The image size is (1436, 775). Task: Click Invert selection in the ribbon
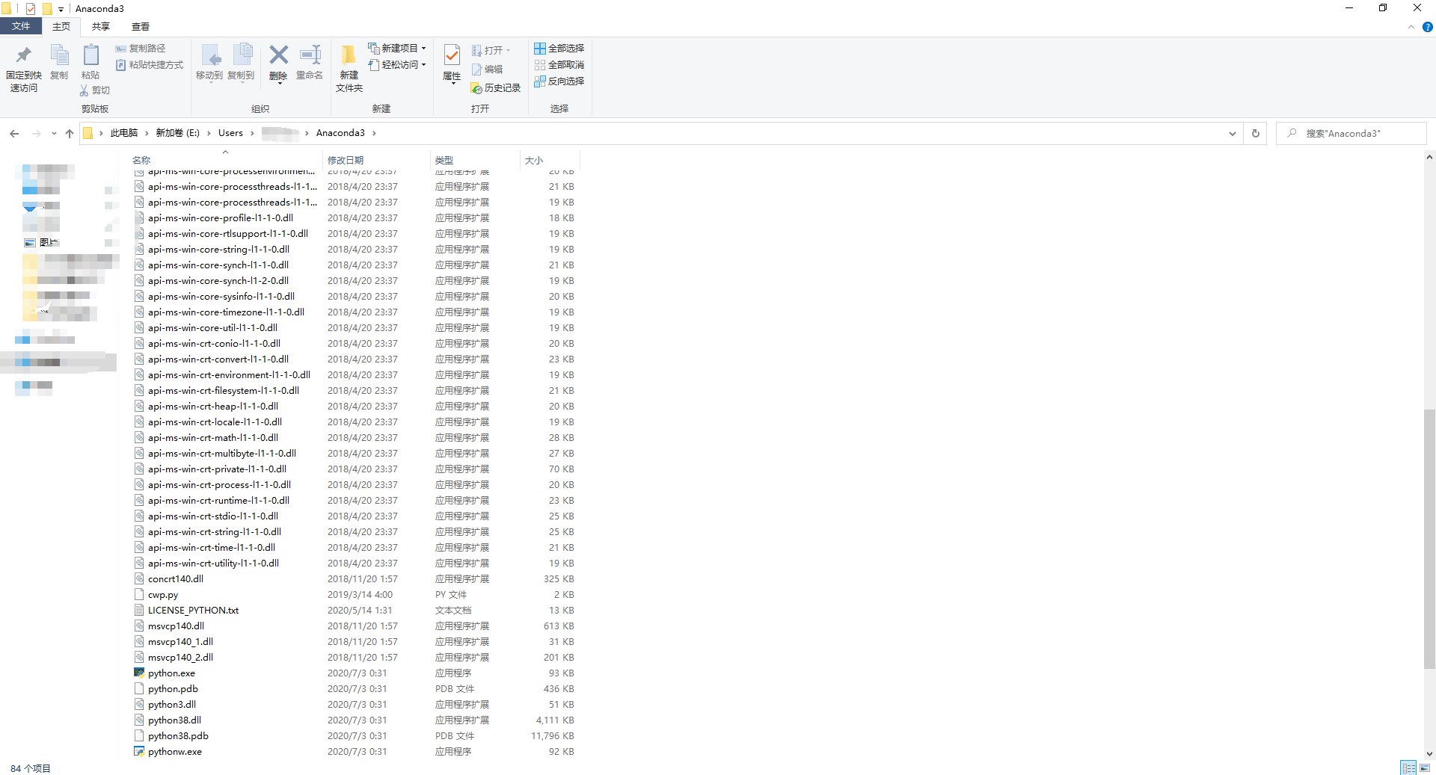coord(559,81)
